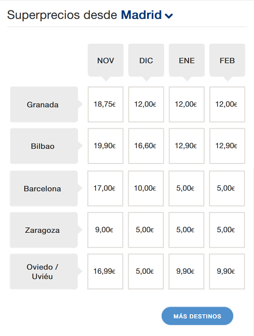Select the ENE month header
Screen dimensions: 254x336
tap(187, 61)
